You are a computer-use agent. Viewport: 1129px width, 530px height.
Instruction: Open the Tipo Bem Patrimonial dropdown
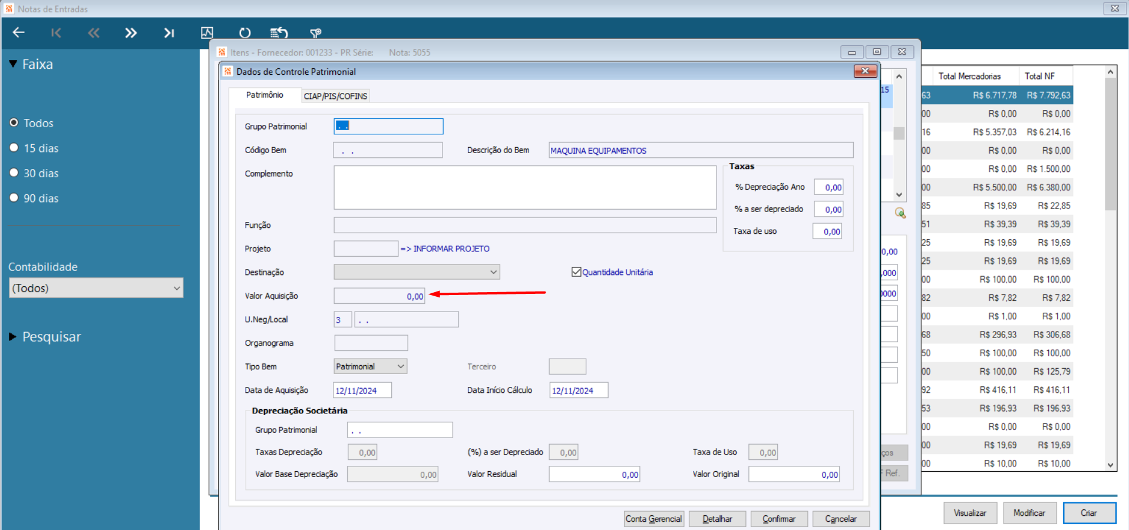(370, 366)
